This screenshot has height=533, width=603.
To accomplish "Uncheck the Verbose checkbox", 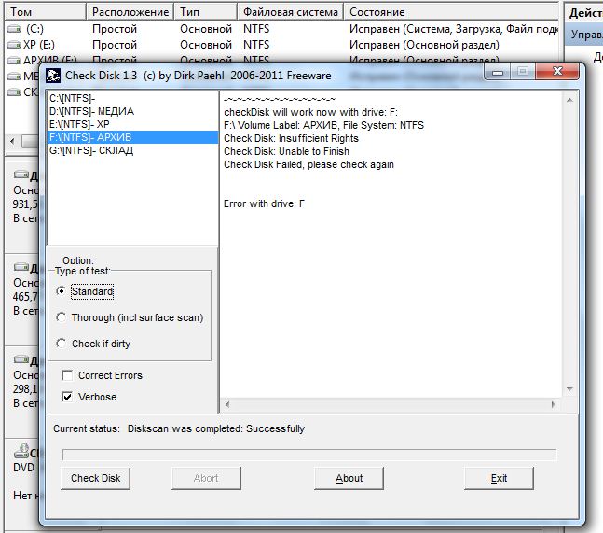I will [x=67, y=397].
